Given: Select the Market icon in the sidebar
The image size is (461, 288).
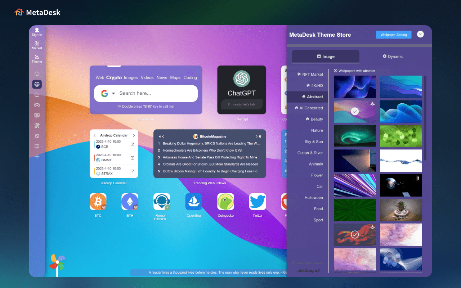Looking at the screenshot, I should point(37,45).
